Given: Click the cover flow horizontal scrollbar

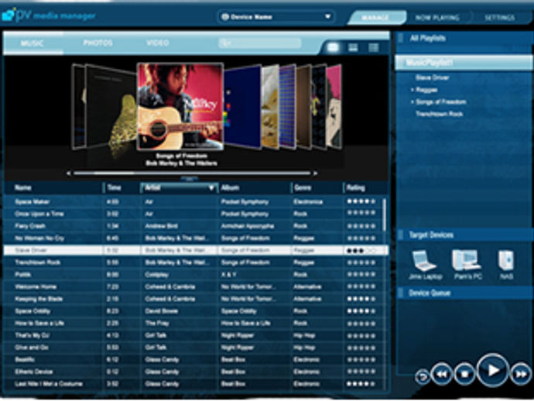Looking at the screenshot, I should coord(193,173).
